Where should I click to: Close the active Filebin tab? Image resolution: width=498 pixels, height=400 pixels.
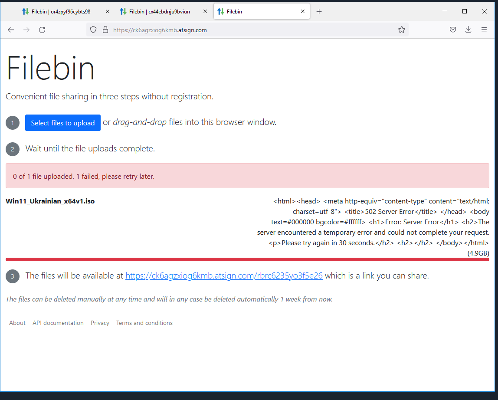point(303,11)
